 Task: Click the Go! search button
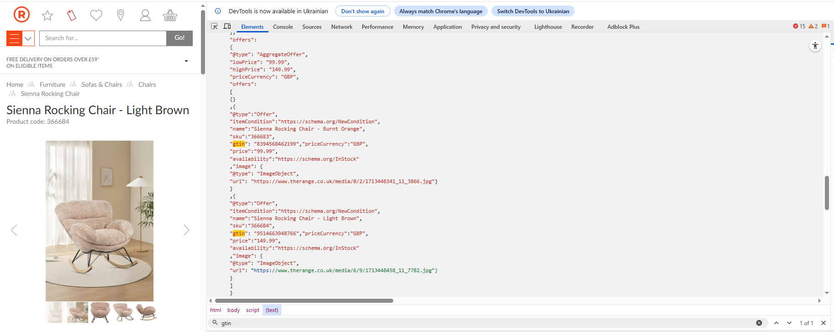(179, 38)
